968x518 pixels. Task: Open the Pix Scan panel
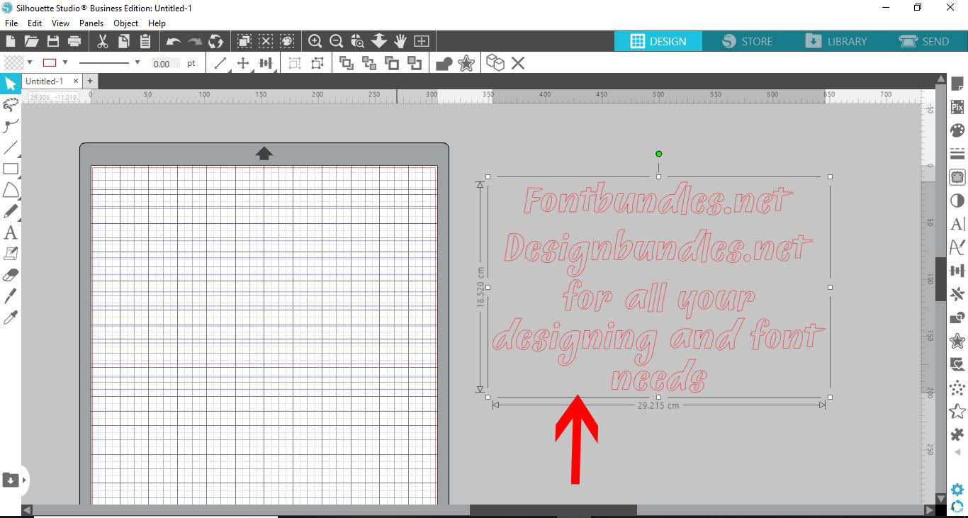point(957,108)
